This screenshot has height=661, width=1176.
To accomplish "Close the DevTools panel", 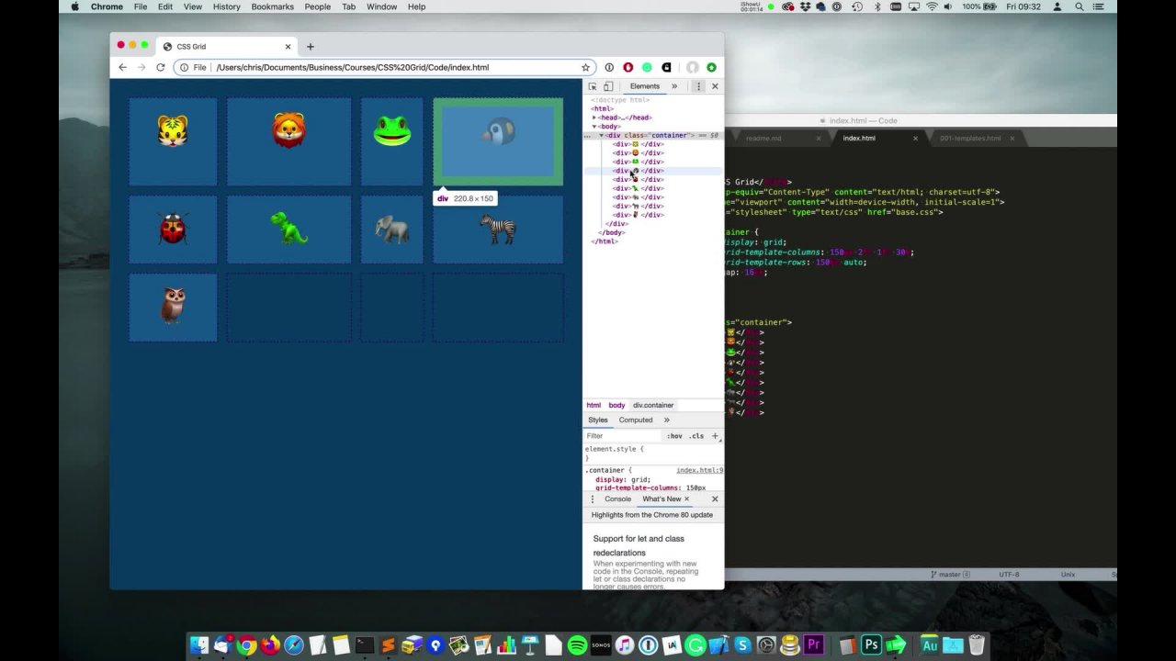I will coord(715,86).
